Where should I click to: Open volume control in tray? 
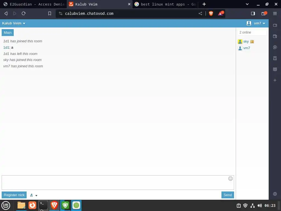pos(260,206)
